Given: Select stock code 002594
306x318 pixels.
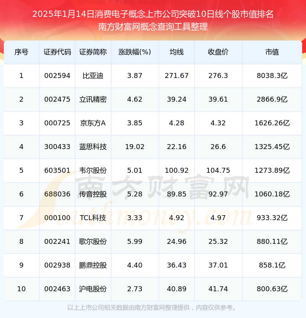Looking at the screenshot, I should (57, 76).
